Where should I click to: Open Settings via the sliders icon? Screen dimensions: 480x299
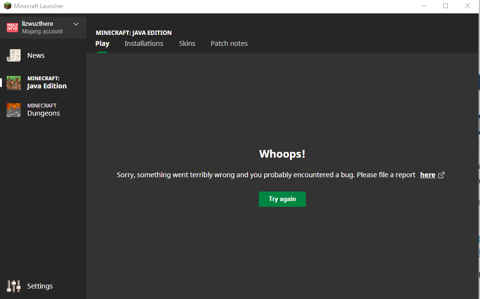[x=14, y=286]
